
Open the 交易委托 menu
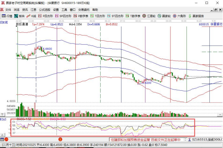pyautogui.click(x=84, y=10)
